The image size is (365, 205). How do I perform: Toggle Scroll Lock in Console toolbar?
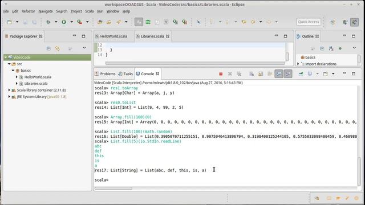click(x=261, y=74)
